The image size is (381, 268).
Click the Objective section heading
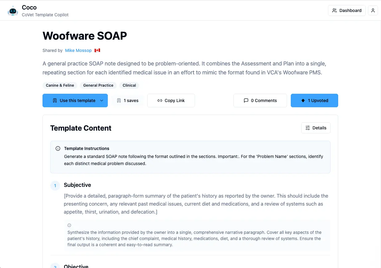click(76, 266)
